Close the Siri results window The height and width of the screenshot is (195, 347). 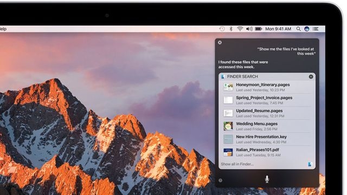coord(220,42)
